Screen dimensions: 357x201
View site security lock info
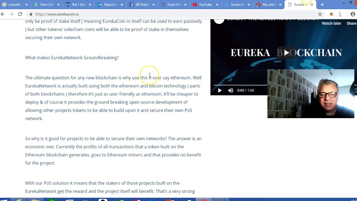click(x=31, y=14)
